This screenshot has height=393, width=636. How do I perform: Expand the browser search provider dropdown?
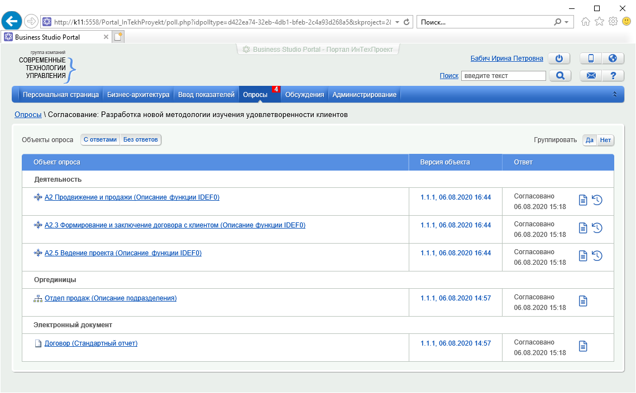coord(566,22)
